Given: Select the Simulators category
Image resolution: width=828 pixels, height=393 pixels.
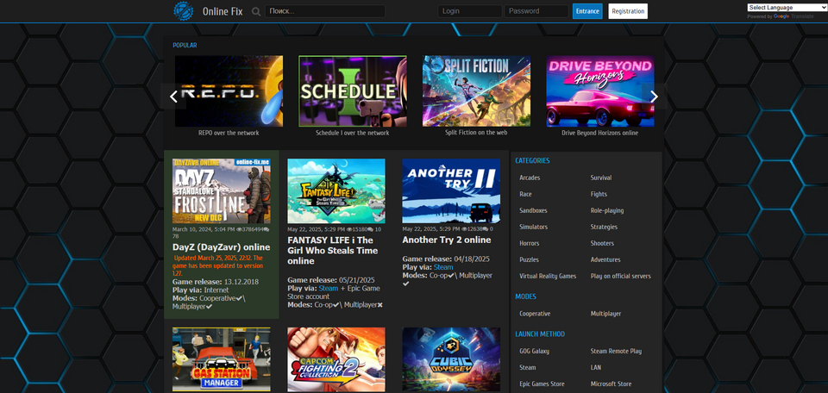Looking at the screenshot, I should tap(533, 227).
